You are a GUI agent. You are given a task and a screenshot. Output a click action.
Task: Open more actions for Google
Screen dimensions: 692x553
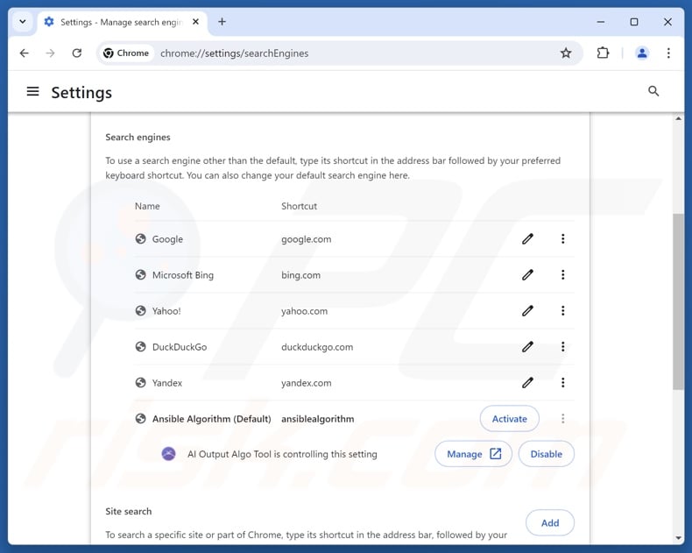tap(562, 239)
